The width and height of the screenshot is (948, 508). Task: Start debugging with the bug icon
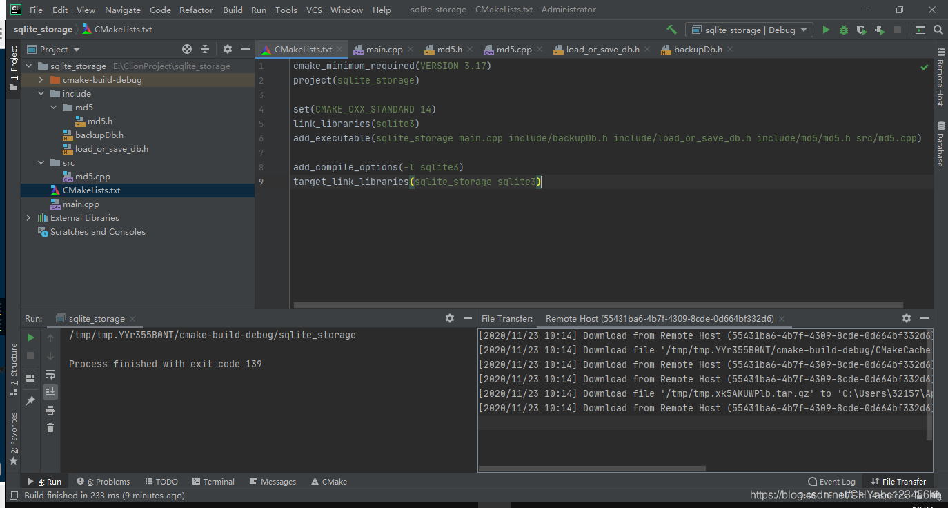(843, 30)
